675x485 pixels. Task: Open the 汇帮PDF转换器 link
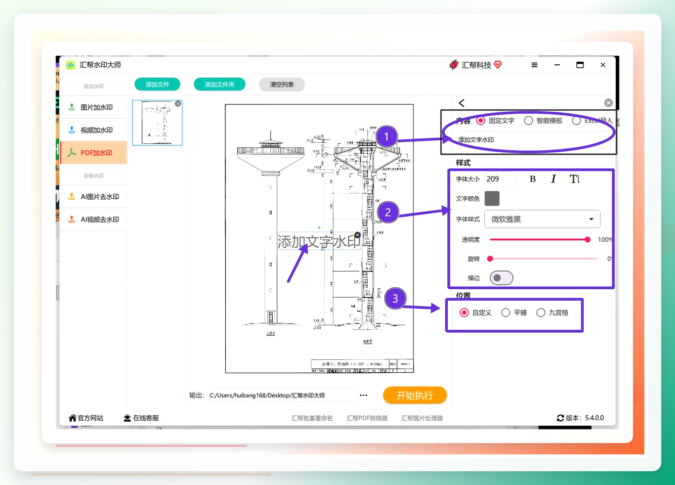pyautogui.click(x=367, y=418)
